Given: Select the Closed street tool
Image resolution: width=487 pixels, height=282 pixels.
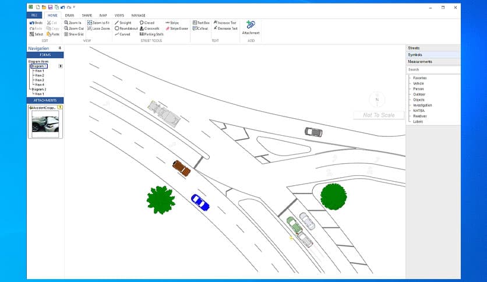Looking at the screenshot, I should point(147,23).
